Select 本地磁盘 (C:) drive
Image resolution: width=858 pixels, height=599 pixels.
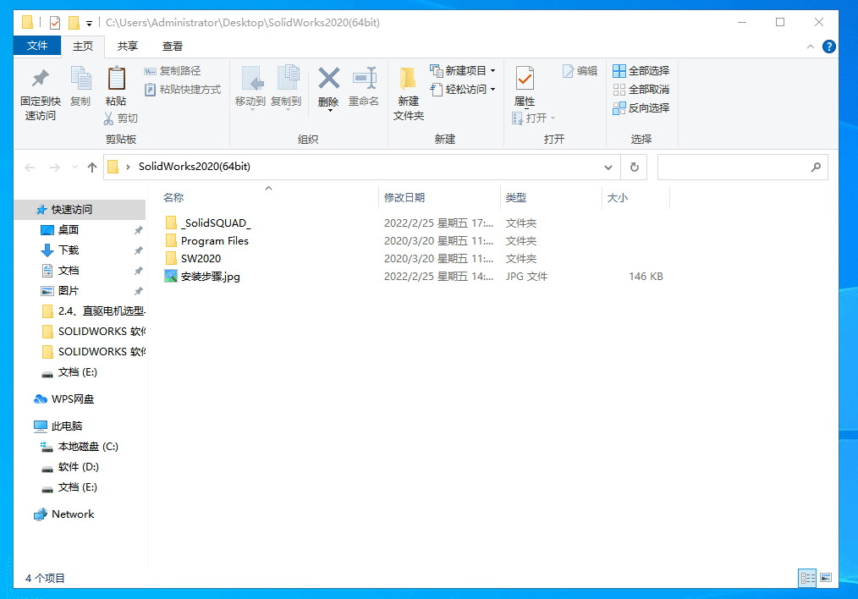click(x=80, y=447)
